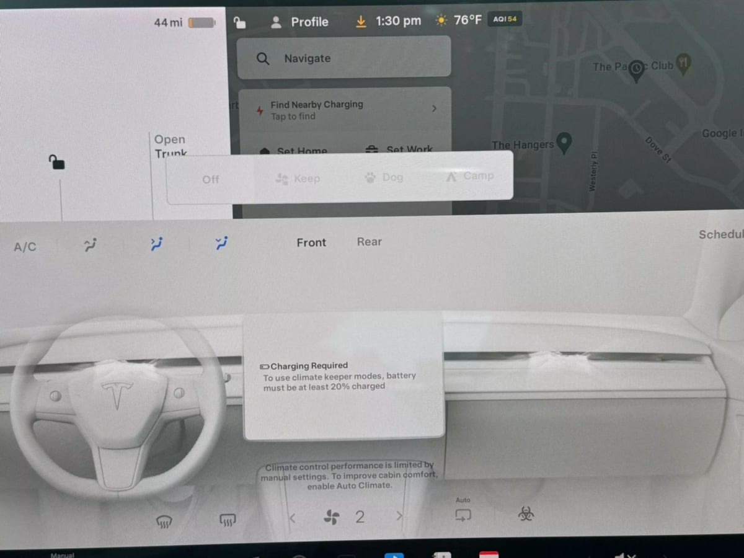744x558 pixels.
Task: Select Dog climate keeper mode
Action: coord(384,178)
